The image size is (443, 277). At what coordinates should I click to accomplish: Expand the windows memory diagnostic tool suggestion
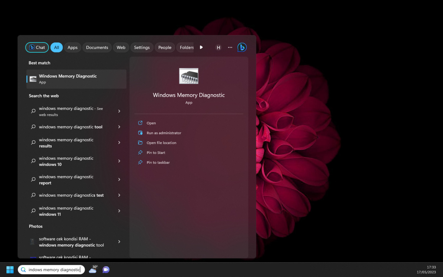(119, 127)
